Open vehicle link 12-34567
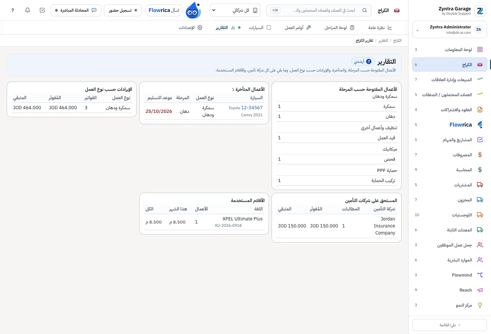 tap(252, 108)
